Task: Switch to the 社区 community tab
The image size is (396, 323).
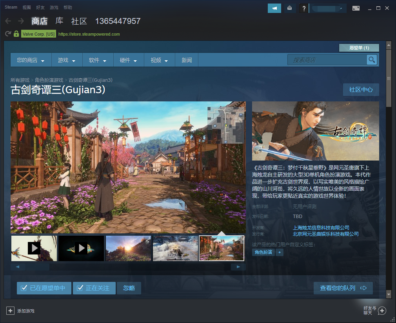Action: click(x=79, y=21)
